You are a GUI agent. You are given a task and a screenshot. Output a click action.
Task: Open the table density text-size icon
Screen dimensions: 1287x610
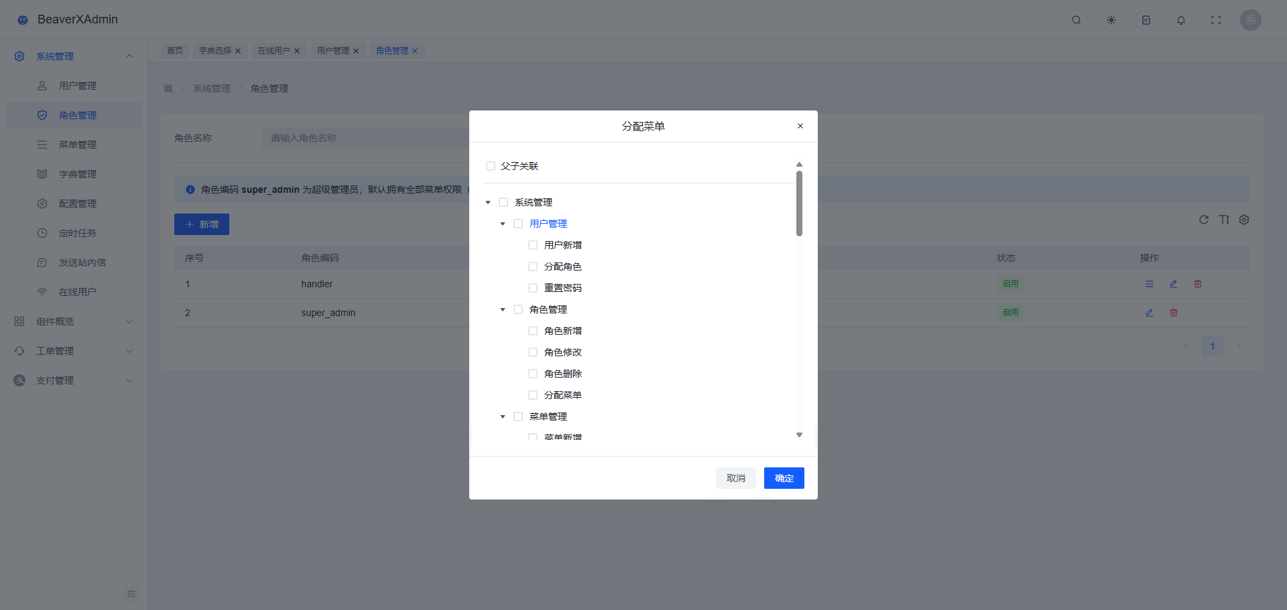1224,220
